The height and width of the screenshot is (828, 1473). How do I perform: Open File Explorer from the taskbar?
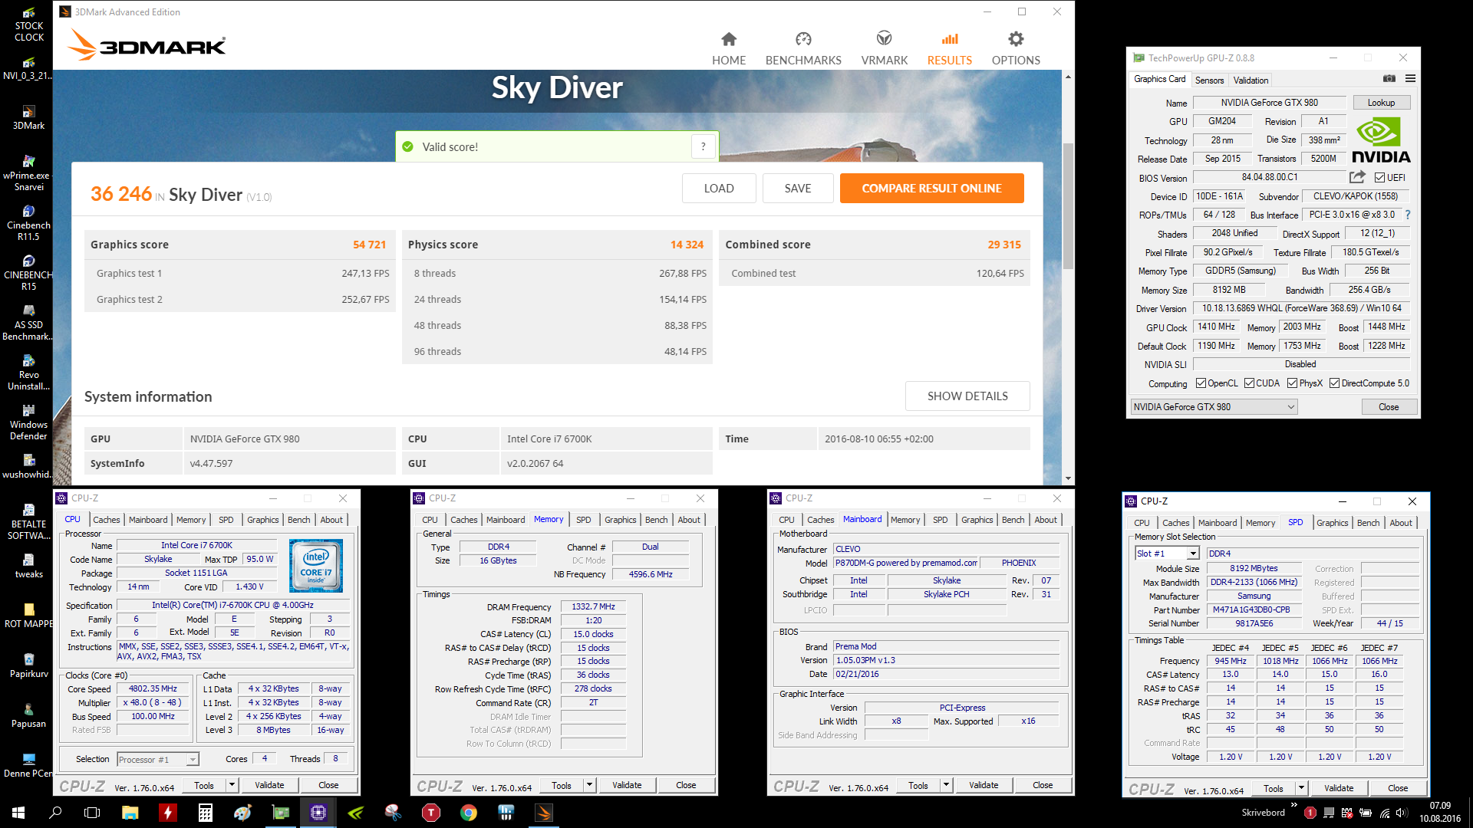(x=130, y=813)
